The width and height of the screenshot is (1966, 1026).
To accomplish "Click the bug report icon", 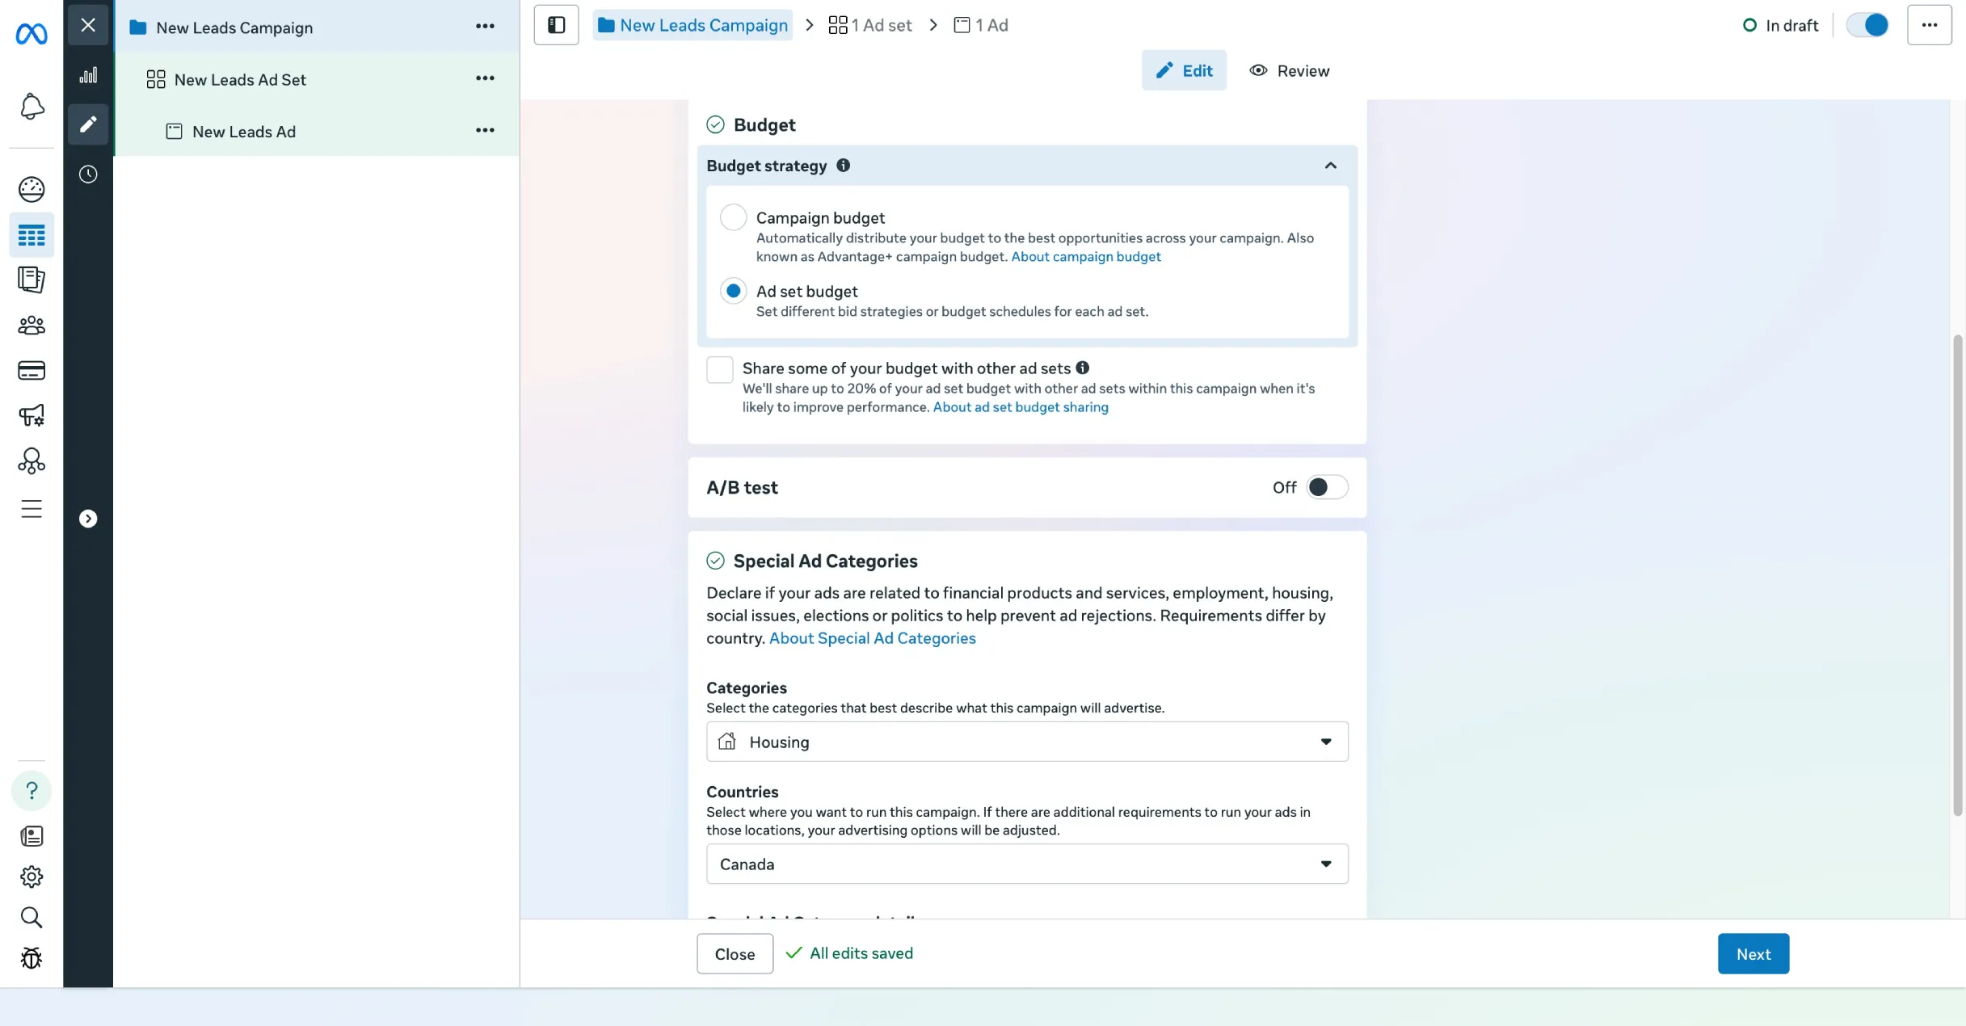I will pos(32,958).
